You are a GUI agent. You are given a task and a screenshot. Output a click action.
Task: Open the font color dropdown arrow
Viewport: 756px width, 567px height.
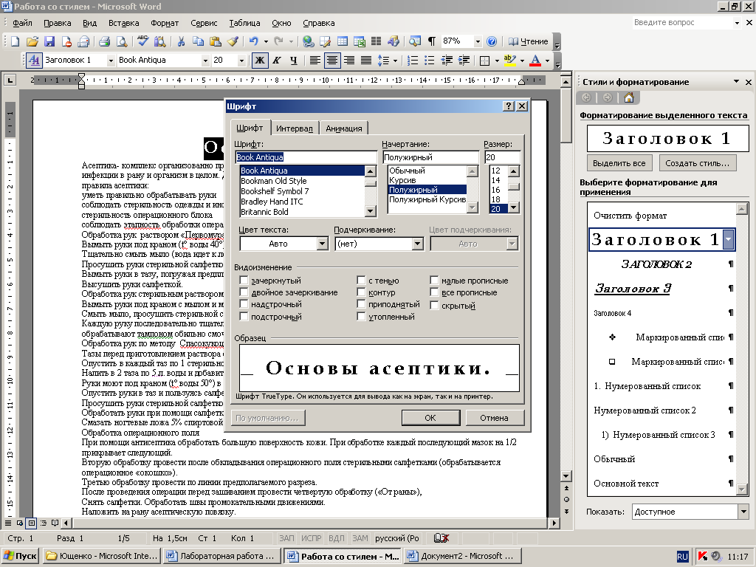[x=547, y=61]
